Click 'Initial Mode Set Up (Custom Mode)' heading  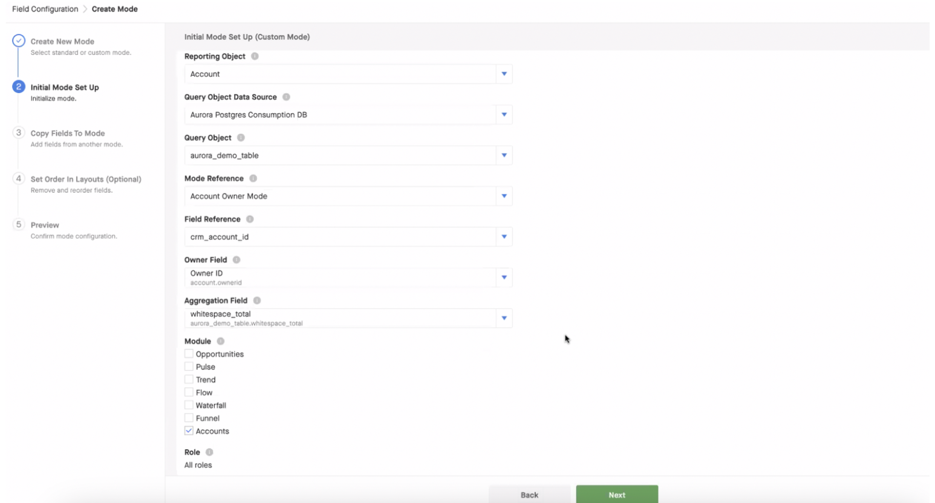click(247, 37)
